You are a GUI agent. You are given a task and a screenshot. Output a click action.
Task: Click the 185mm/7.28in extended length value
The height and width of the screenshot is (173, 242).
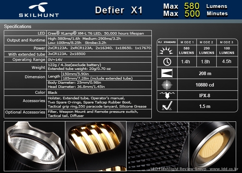[x=98, y=78]
